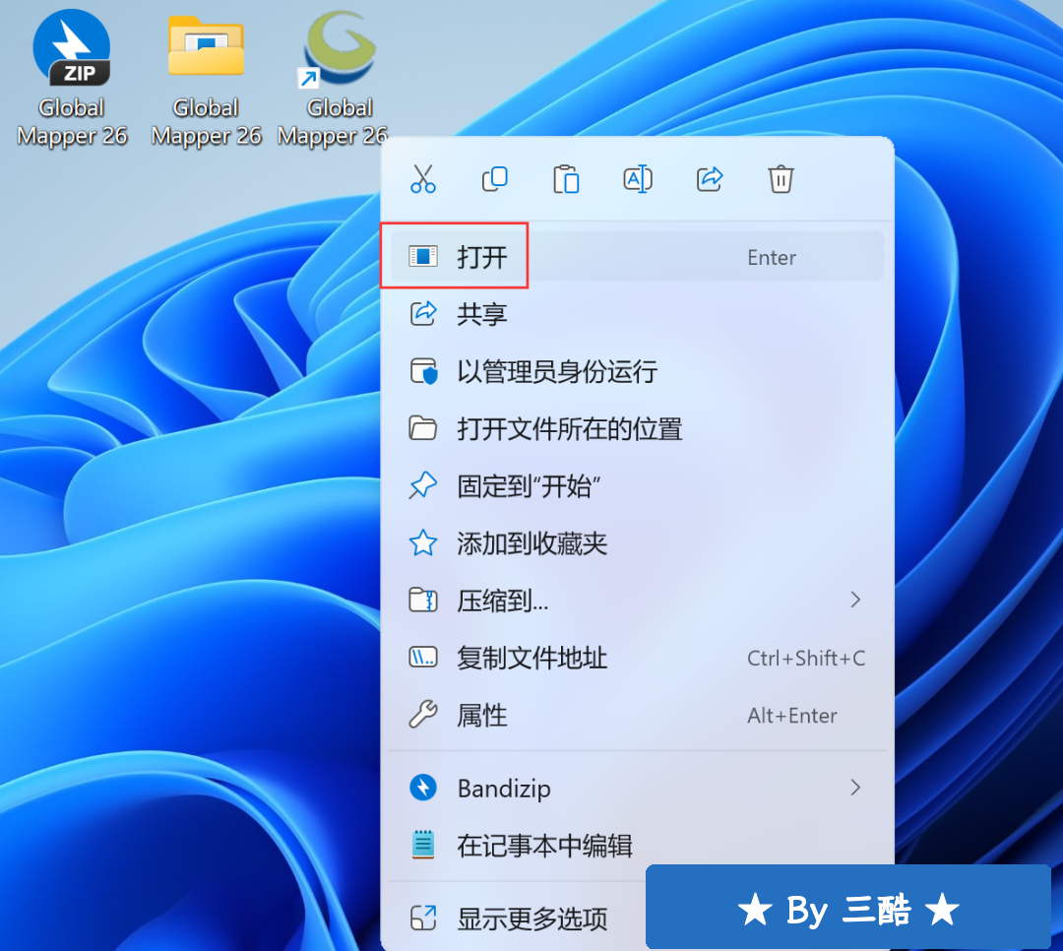Click the Share arrow icon in top icon row

[x=709, y=179]
